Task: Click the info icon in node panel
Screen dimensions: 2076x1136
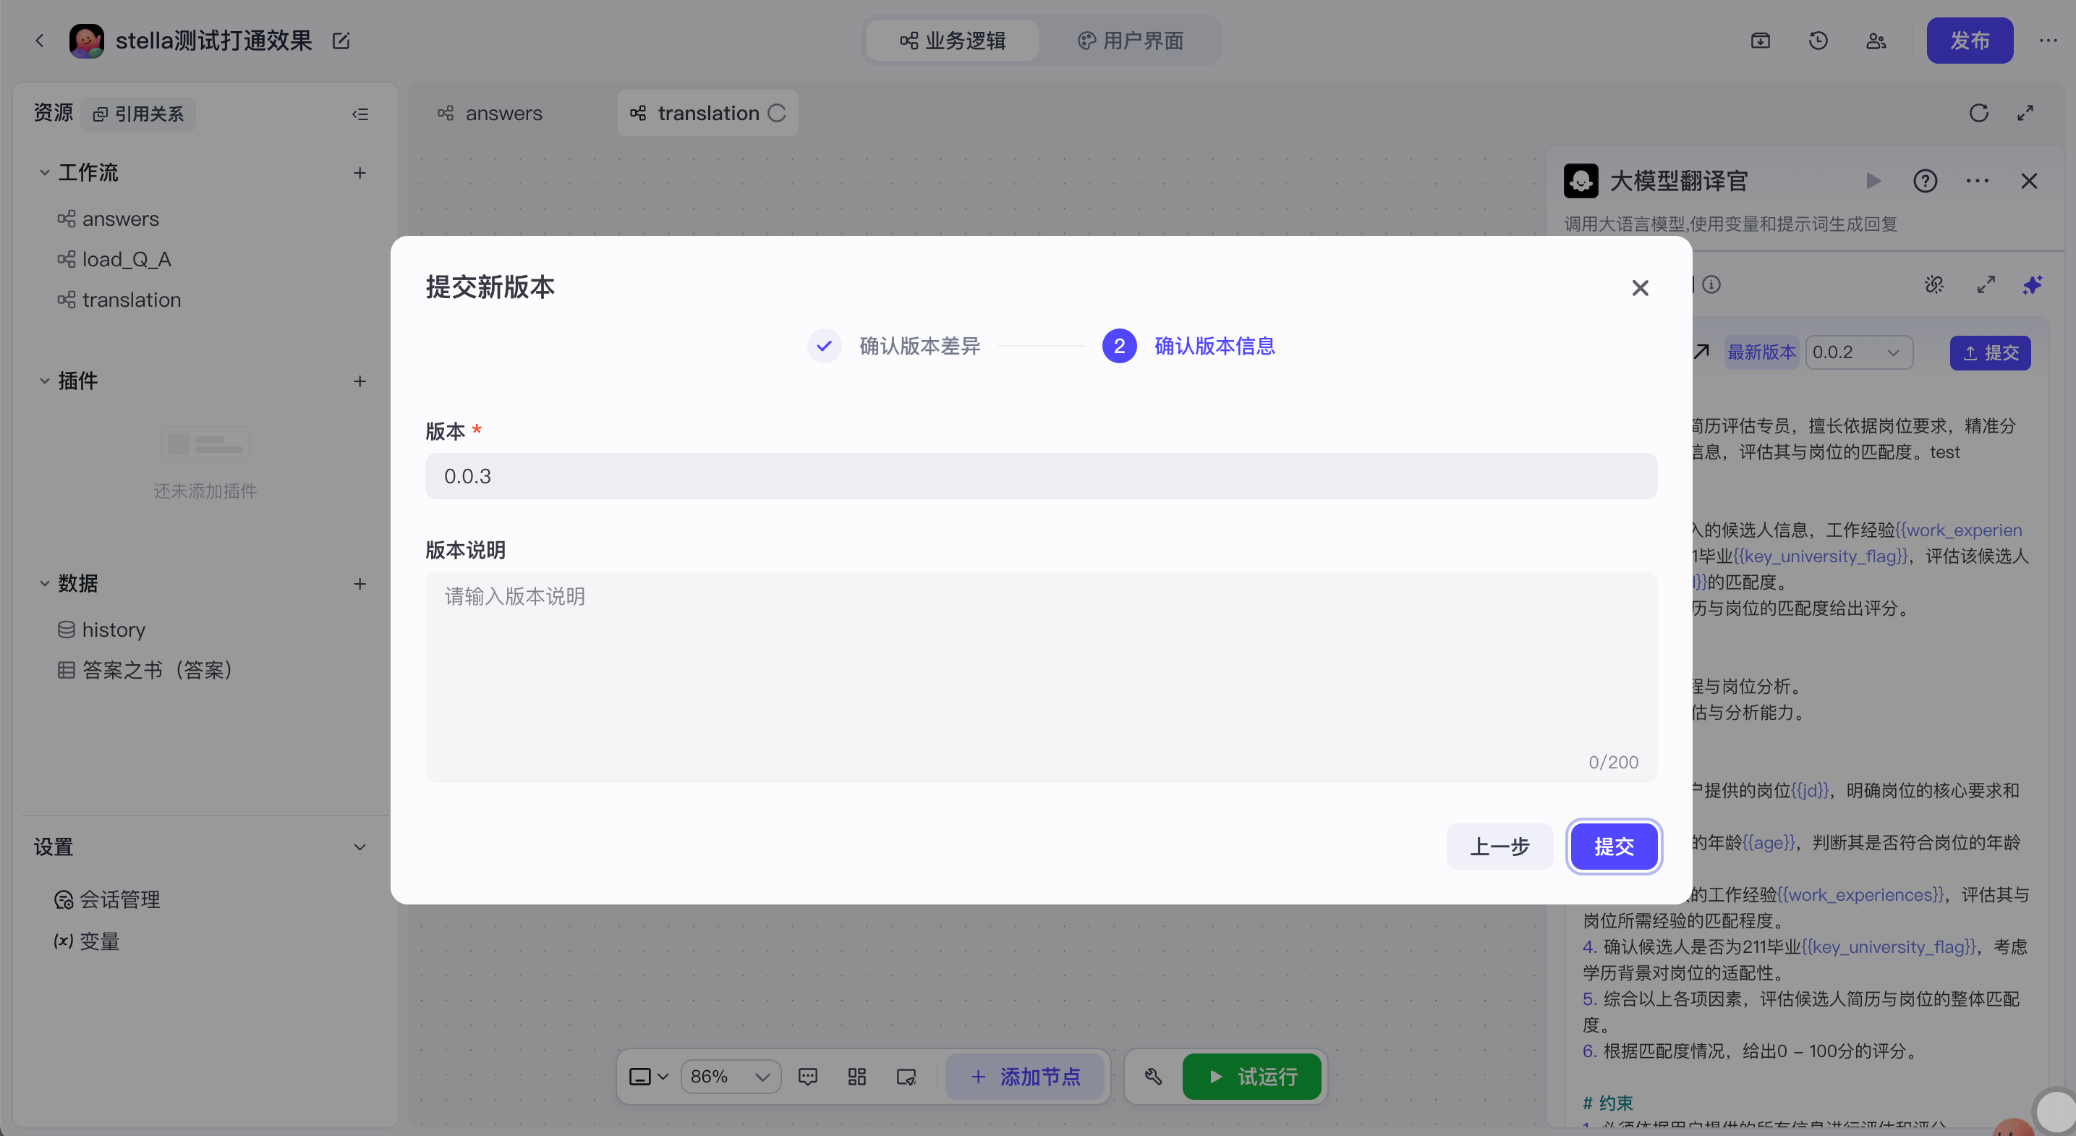Action: click(x=1711, y=284)
